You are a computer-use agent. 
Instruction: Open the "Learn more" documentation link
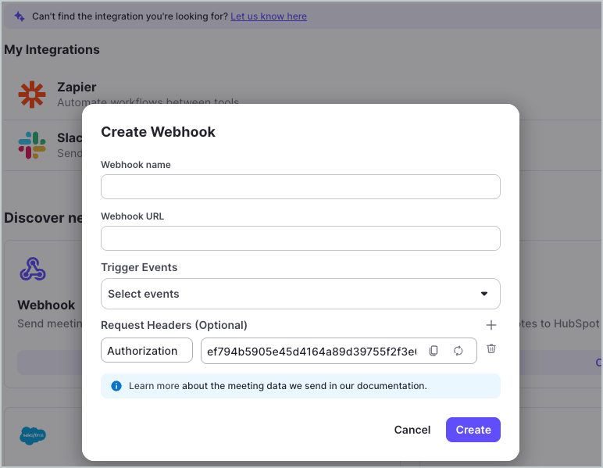coord(154,386)
